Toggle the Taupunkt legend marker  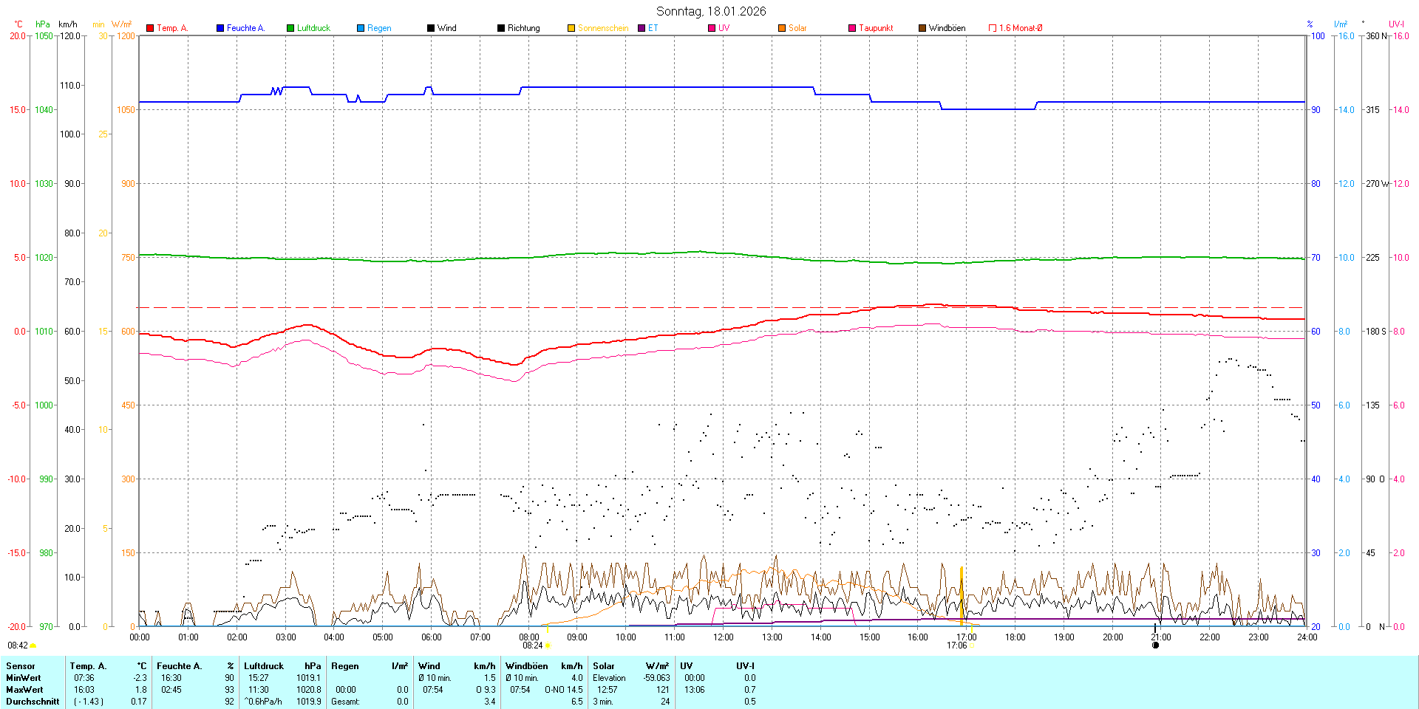point(852,28)
